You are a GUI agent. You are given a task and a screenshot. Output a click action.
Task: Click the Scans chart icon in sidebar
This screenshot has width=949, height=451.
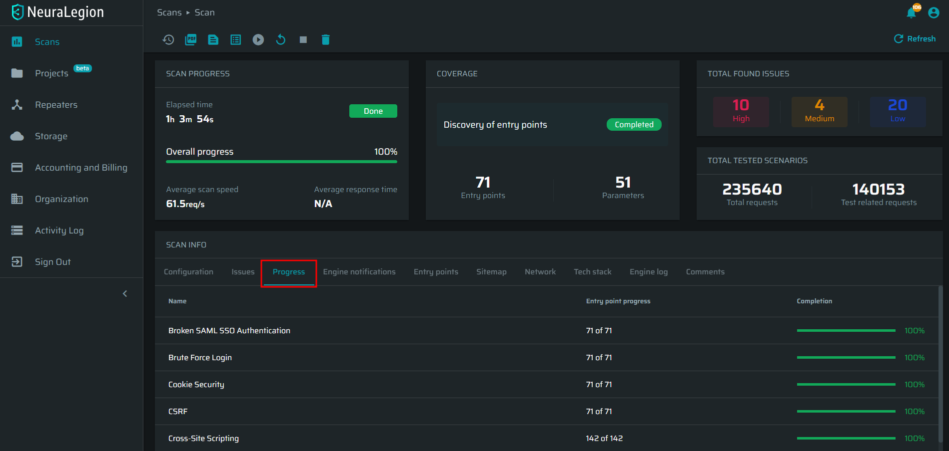pos(17,42)
